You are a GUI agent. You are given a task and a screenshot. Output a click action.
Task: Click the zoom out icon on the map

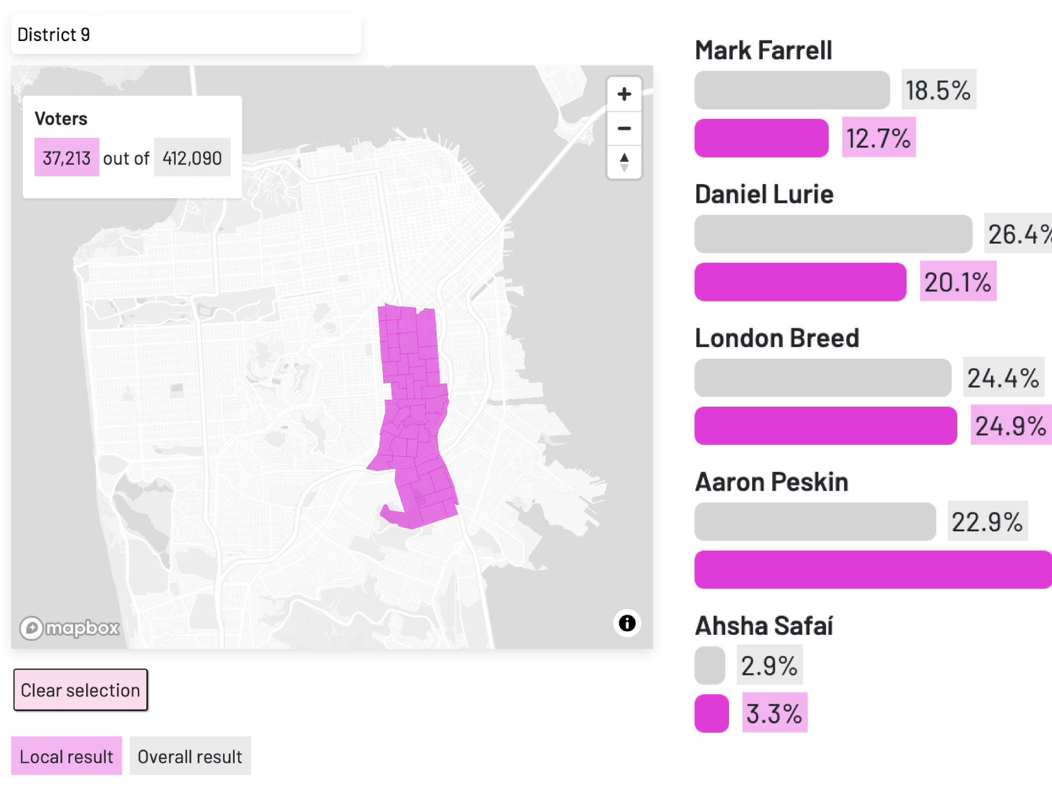pos(625,128)
